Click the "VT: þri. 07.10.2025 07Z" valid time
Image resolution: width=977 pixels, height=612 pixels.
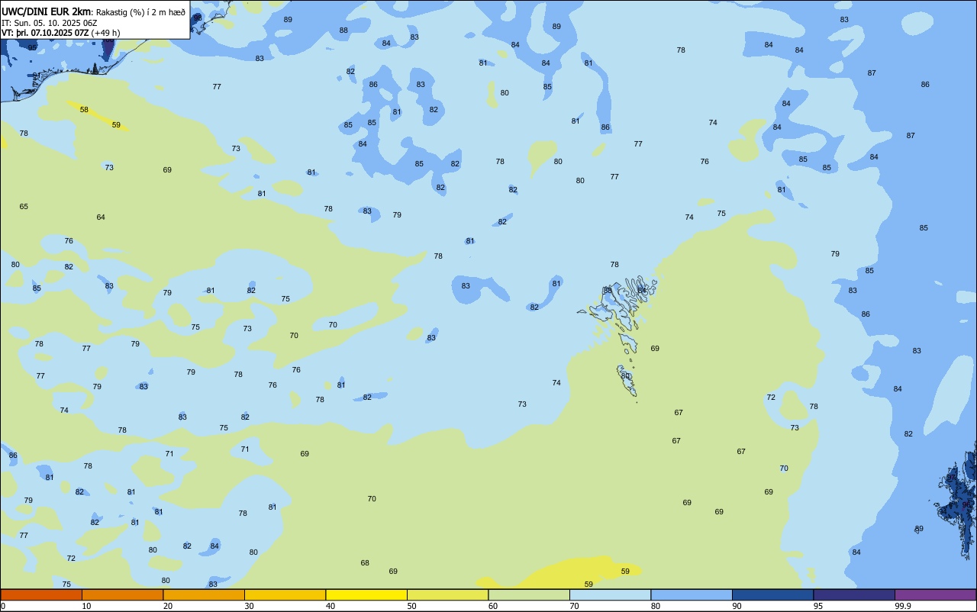(45, 33)
